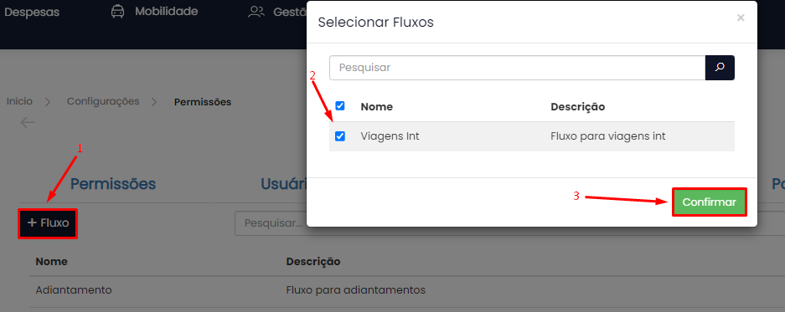785x312 pixels.
Task: Click the plus Fluxo button
Action: coord(48,223)
